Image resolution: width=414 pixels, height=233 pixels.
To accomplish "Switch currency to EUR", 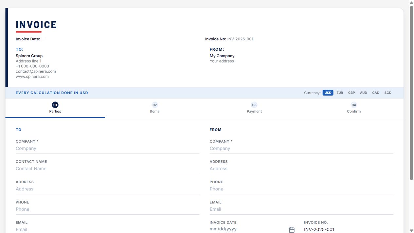I will pos(340,93).
